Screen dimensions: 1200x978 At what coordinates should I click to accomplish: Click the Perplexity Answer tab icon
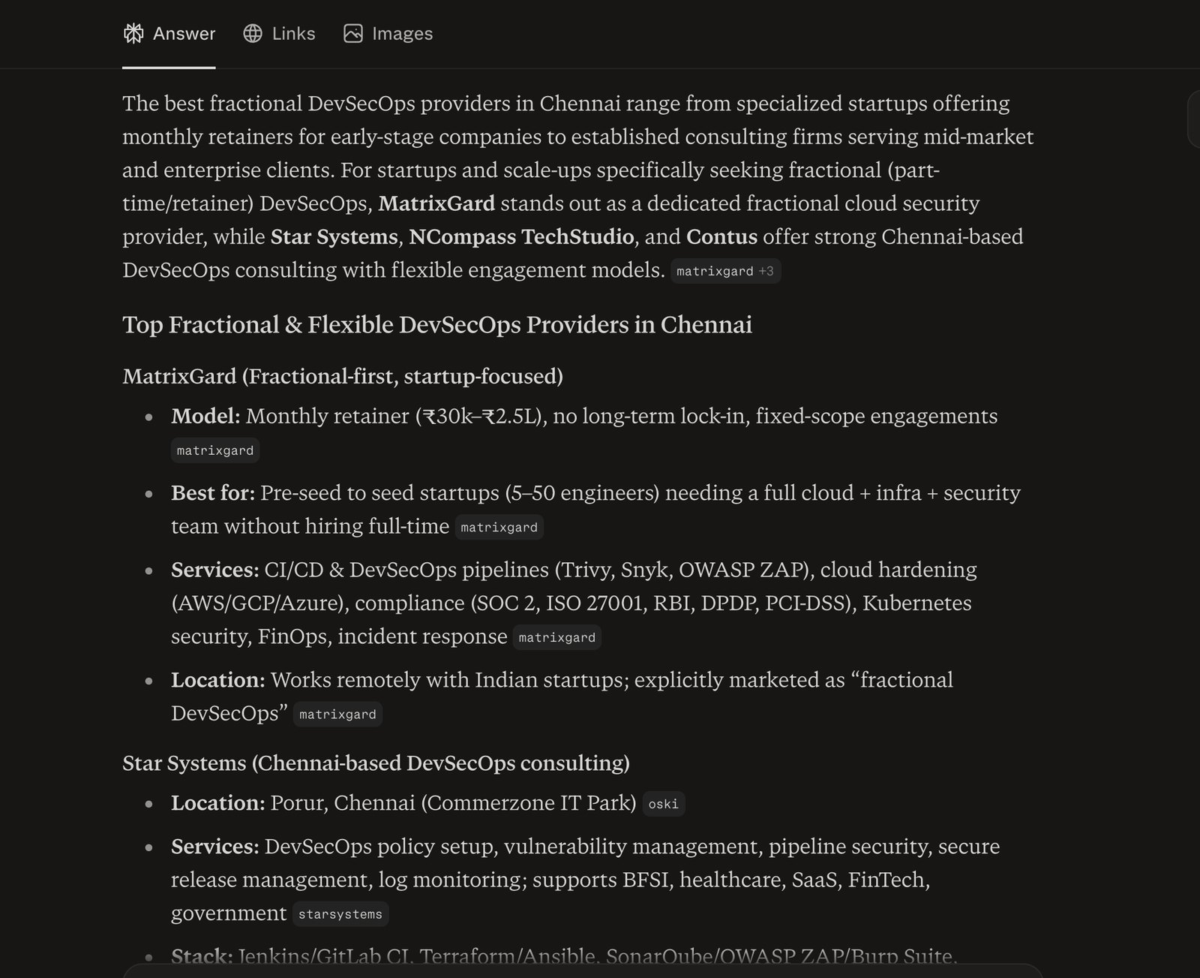point(133,34)
